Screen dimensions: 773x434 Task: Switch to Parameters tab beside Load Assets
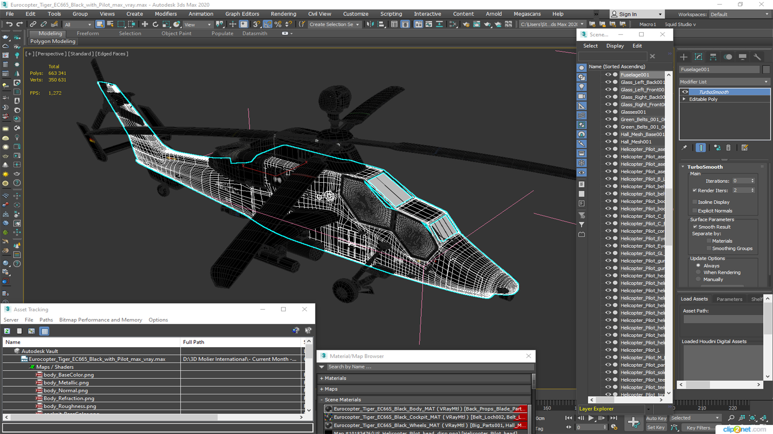pyautogui.click(x=729, y=299)
